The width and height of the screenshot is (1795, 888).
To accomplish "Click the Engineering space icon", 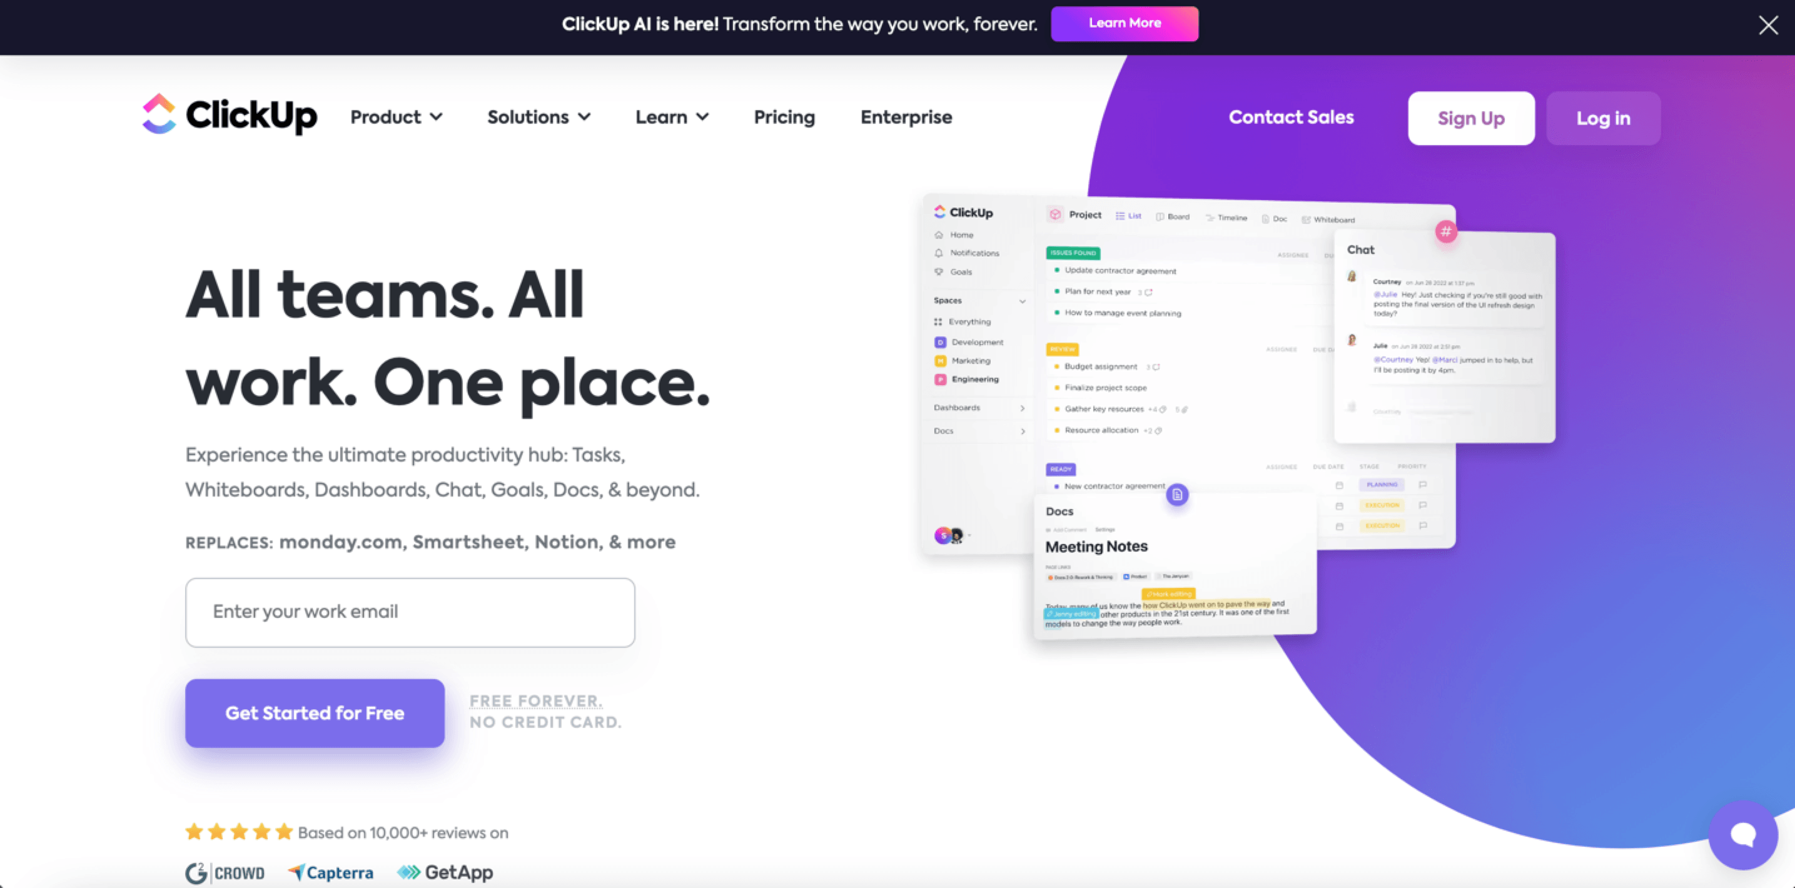I will [940, 380].
